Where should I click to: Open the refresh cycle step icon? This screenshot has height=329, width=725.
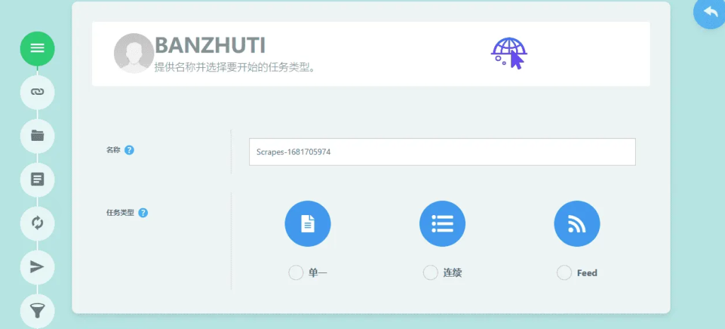(38, 223)
